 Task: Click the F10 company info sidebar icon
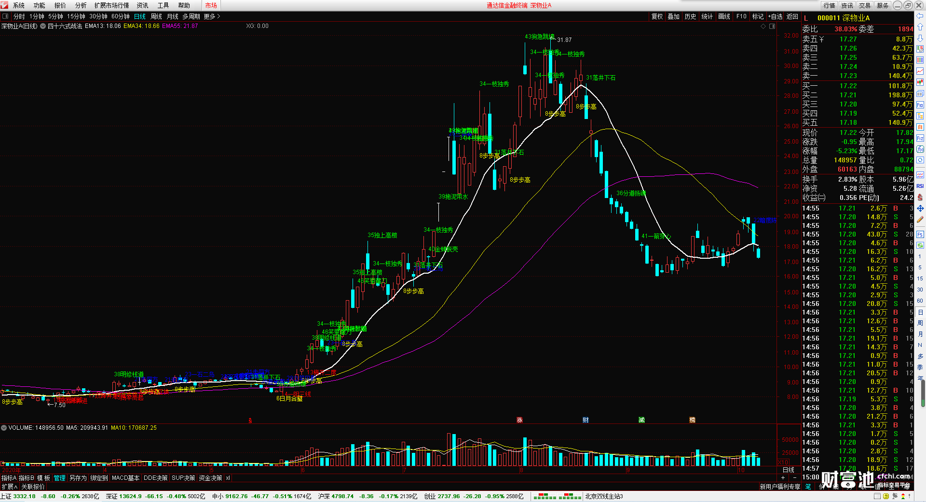(920, 105)
